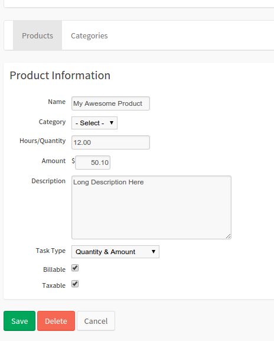Switch to the Products tab
The height and width of the screenshot is (341, 274).
pos(37,35)
